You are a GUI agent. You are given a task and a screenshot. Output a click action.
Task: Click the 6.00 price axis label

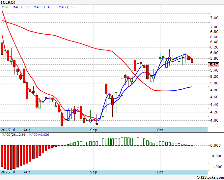click(x=214, y=53)
